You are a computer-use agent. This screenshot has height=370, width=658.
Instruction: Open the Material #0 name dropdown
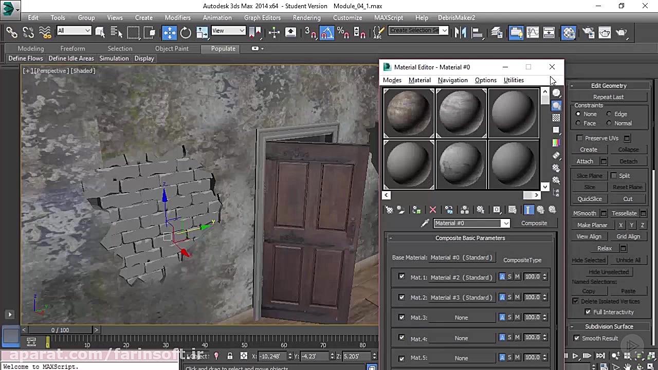[506, 223]
